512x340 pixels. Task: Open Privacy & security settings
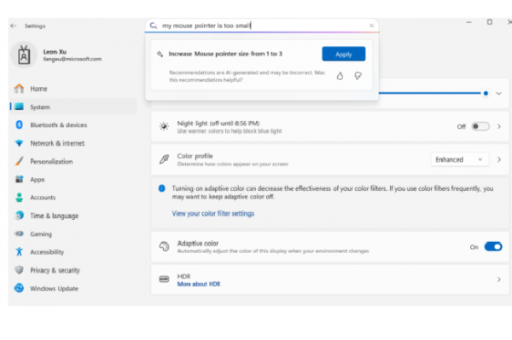(73, 270)
